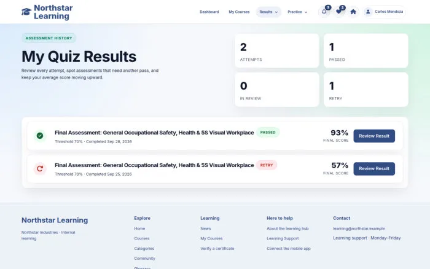430x269 pixels.
Task: Select the Retry stat card
Action: coord(366,90)
